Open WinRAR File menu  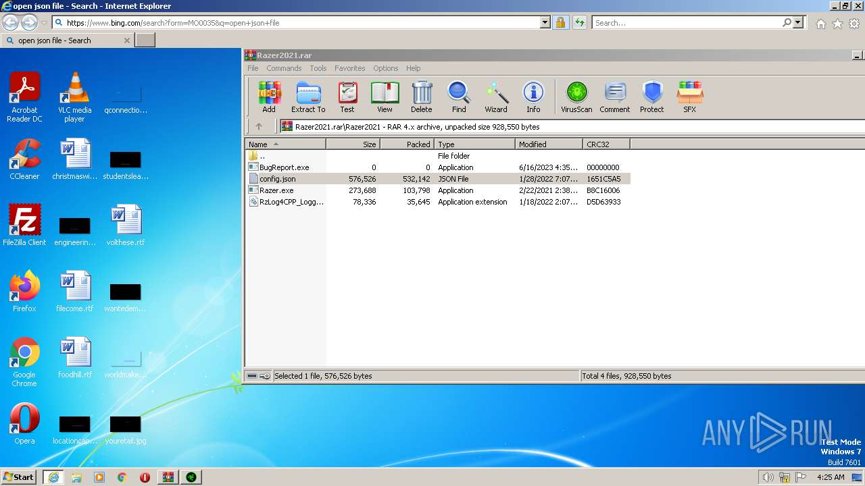click(x=253, y=68)
